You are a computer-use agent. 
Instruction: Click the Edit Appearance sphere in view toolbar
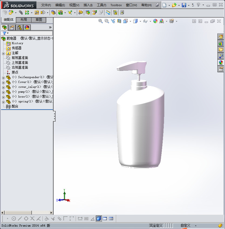[155, 21]
